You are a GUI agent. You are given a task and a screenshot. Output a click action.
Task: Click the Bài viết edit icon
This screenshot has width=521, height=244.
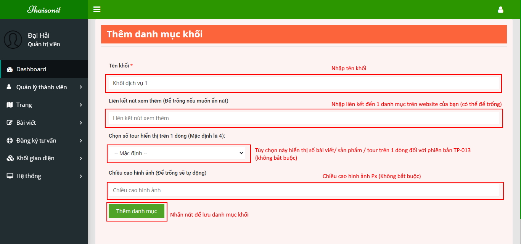(x=10, y=123)
